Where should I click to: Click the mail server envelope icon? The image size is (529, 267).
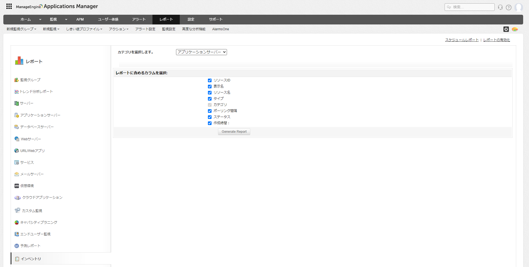17,174
